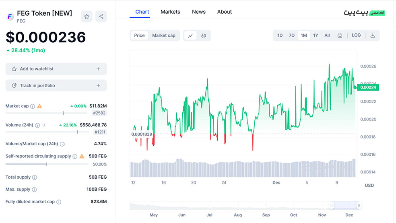The image size is (396, 223).
Task: Click the star favorite icon beside FEG Token
Action: click(87, 17)
